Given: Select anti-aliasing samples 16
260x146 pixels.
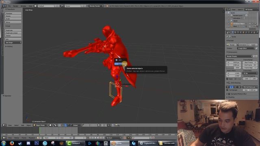Looking at the screenshot, I should [239, 87].
